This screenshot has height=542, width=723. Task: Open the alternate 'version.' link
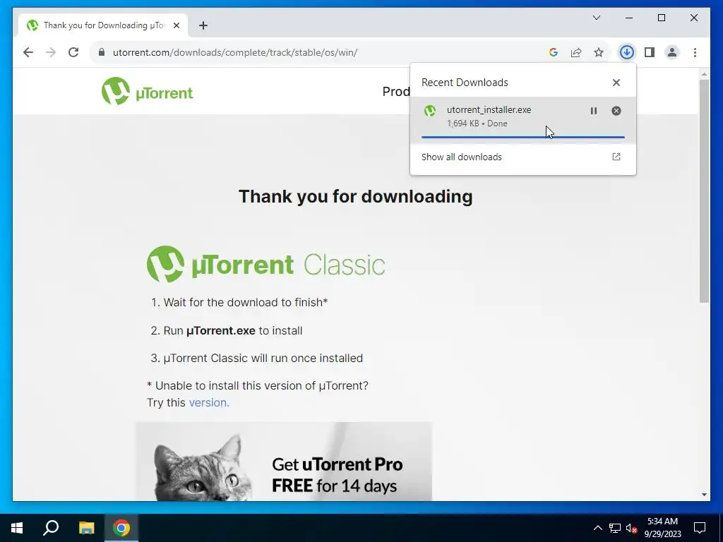click(209, 402)
